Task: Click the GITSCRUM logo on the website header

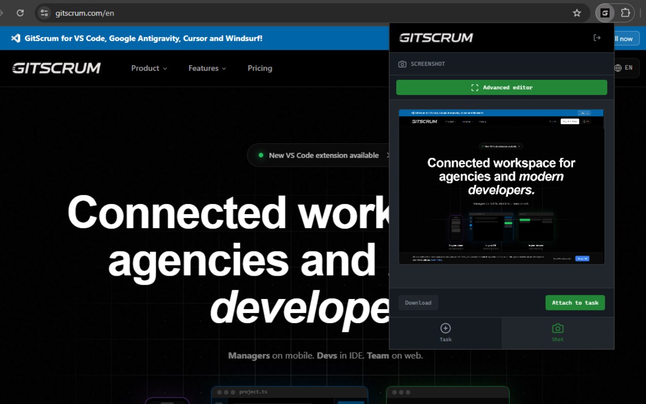Action: (x=57, y=68)
